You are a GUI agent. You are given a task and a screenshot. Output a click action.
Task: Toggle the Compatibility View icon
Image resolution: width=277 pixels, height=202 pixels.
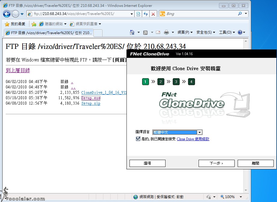coord(138,14)
